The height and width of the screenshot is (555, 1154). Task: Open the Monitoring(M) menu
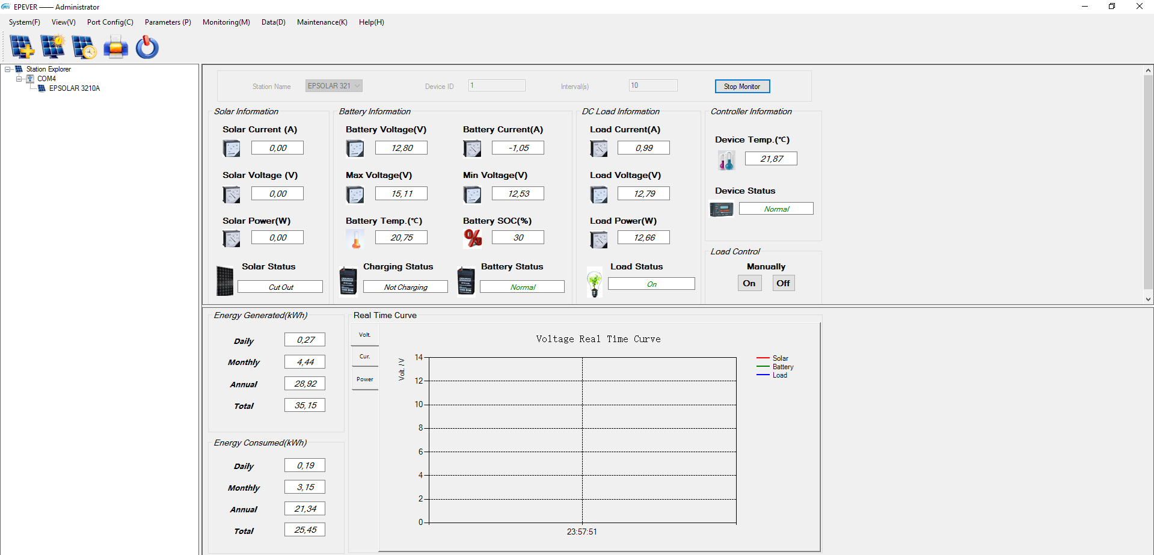[x=226, y=22]
